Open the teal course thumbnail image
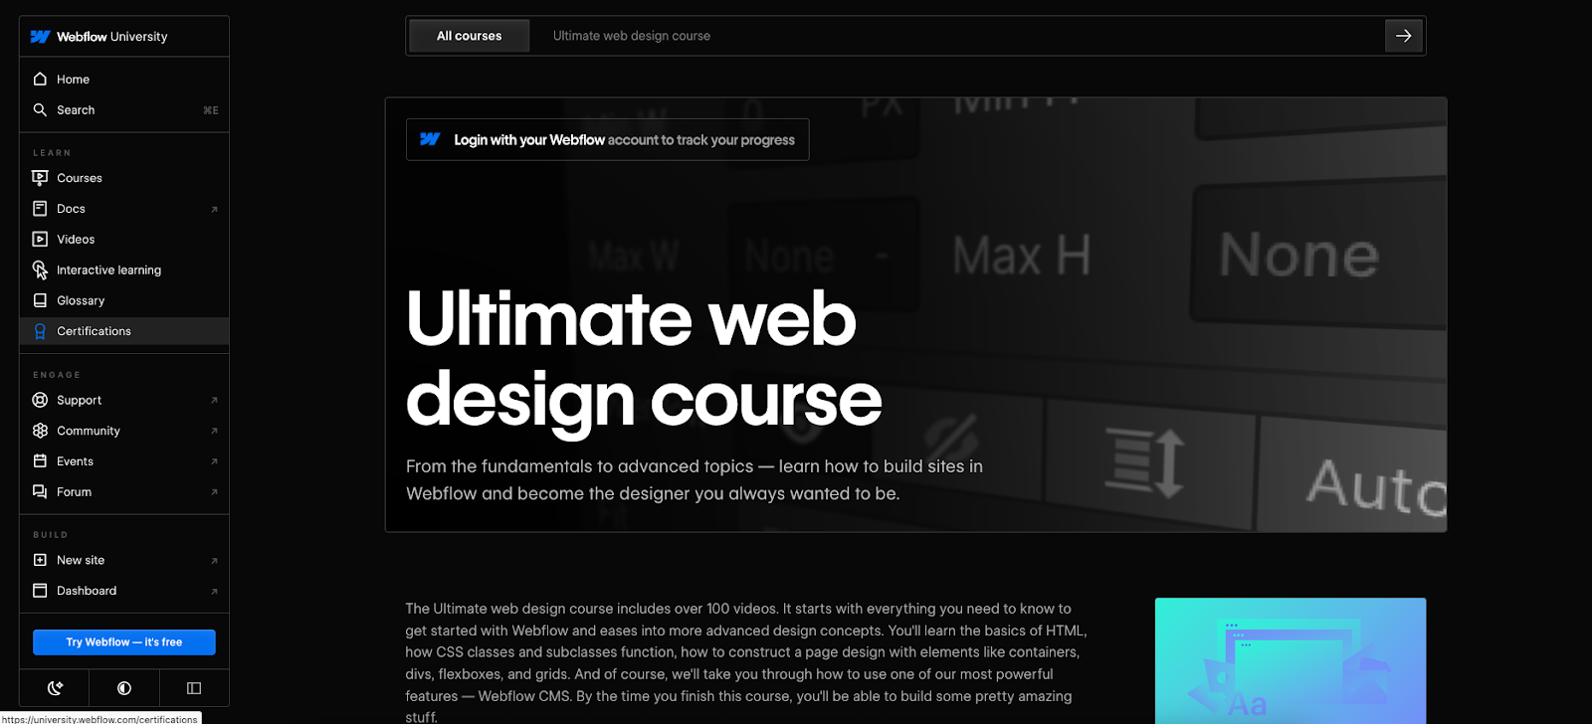Screen dimensions: 1592x724 point(1291,660)
